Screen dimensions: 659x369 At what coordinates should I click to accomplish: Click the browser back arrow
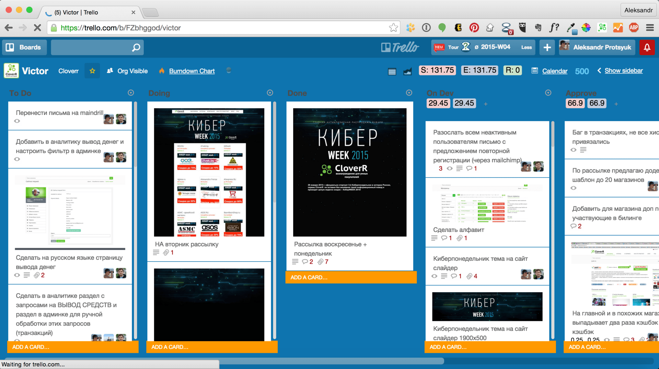tap(9, 28)
